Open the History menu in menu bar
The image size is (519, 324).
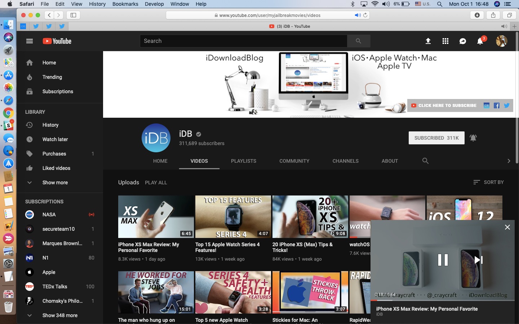(x=97, y=4)
